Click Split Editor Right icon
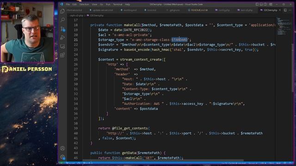The width and height of the screenshot is (296, 166). click(x=285, y=10)
